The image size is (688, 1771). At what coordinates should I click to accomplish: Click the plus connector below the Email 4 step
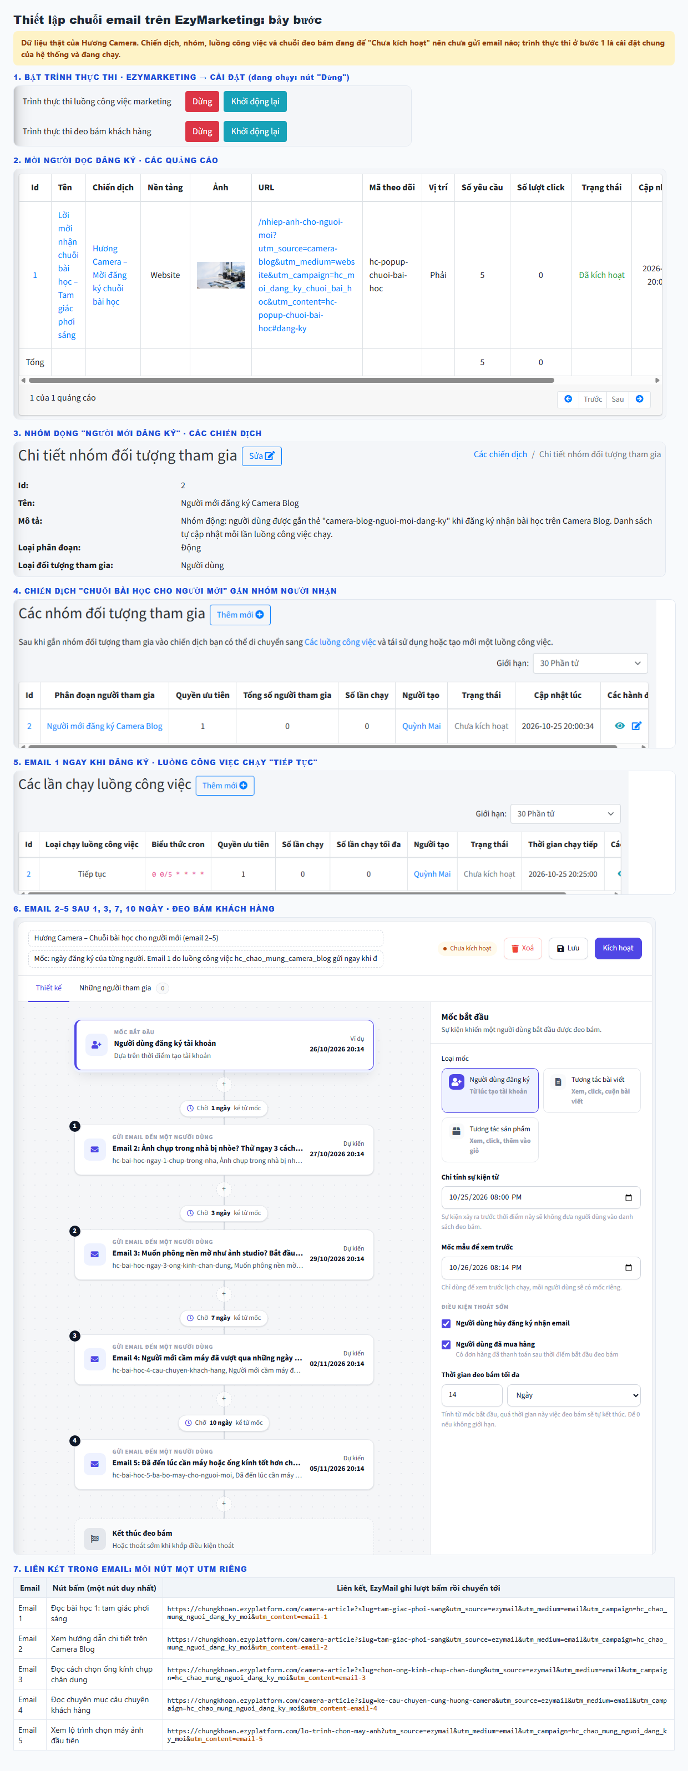click(x=224, y=1398)
